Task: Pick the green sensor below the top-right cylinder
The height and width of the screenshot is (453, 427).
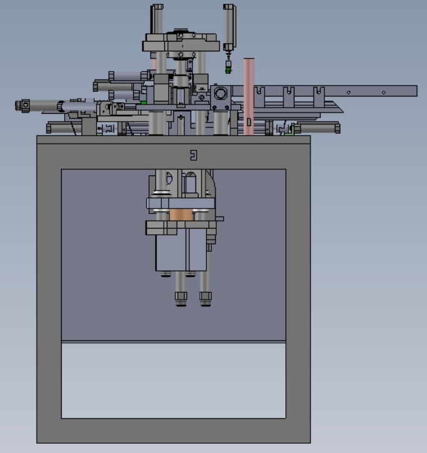Action: point(228,70)
